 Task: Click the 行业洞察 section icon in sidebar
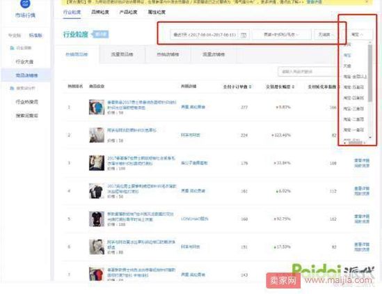pos(12,48)
